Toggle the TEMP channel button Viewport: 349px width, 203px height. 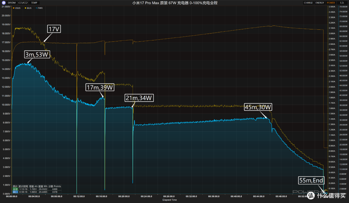34,3
